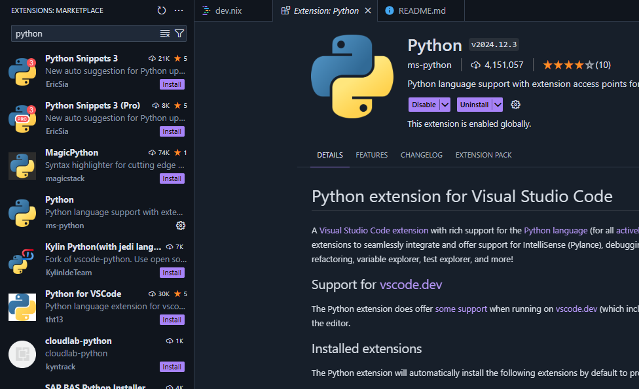Select SAP BAS Python Installer entry
The image size is (639, 389).
(96, 386)
